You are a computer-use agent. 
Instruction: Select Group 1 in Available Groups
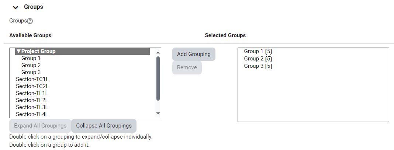pyautogui.click(x=31, y=58)
